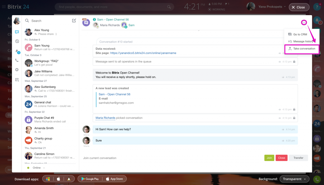Image resolution: width=324 pixels, height=185 pixels.
Task: Open the help question mark icon
Action: coord(317,7)
